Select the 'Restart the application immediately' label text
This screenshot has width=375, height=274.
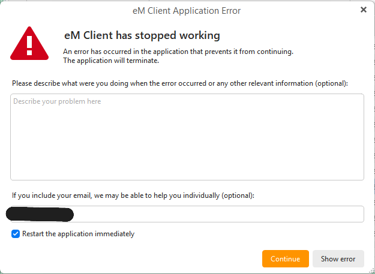pyautogui.click(x=78, y=234)
